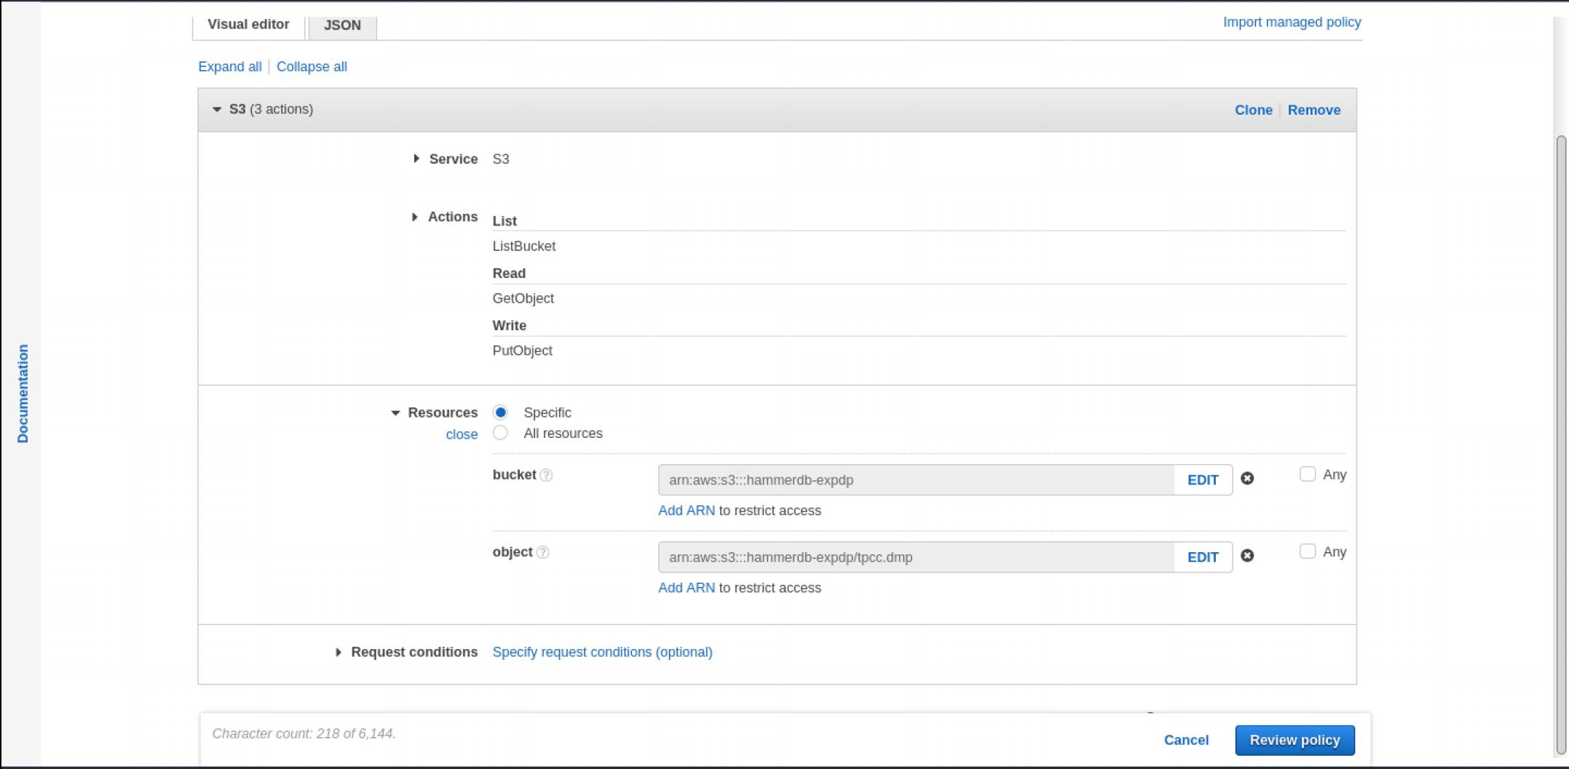Click the help icon next to bucket
This screenshot has width=1569, height=769.
coord(546,475)
